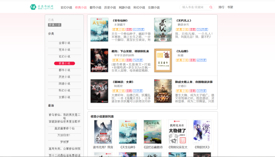Viewport: 275px width, 157px height.
Task: Click the 《我欲封天》 caption text
Action: point(202,147)
